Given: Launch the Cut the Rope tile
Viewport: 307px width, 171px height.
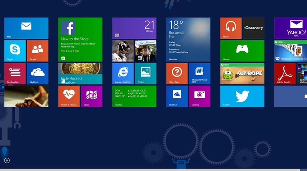Looking at the screenshot, I should click(x=242, y=74).
